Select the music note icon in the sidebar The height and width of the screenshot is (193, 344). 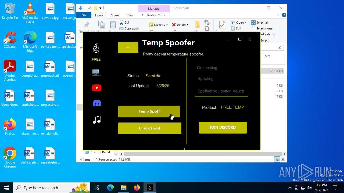pos(97,120)
